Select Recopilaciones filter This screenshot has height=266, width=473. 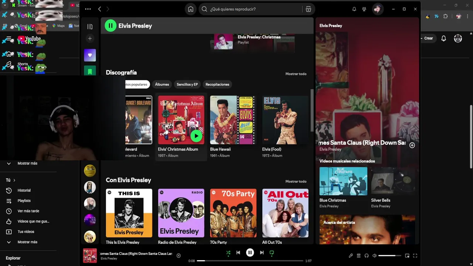[217, 85]
